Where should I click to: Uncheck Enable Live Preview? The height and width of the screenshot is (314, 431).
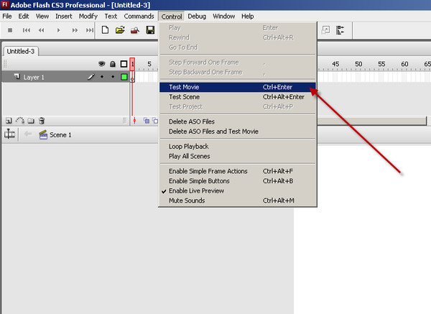coord(238,191)
